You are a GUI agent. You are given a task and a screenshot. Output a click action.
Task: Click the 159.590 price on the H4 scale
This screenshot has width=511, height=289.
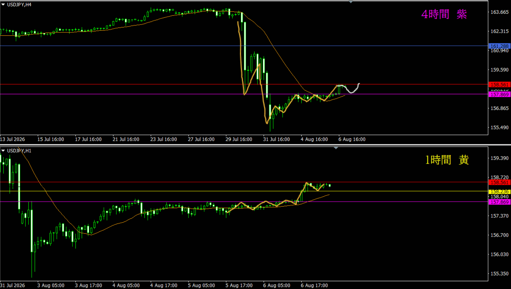pos(500,70)
